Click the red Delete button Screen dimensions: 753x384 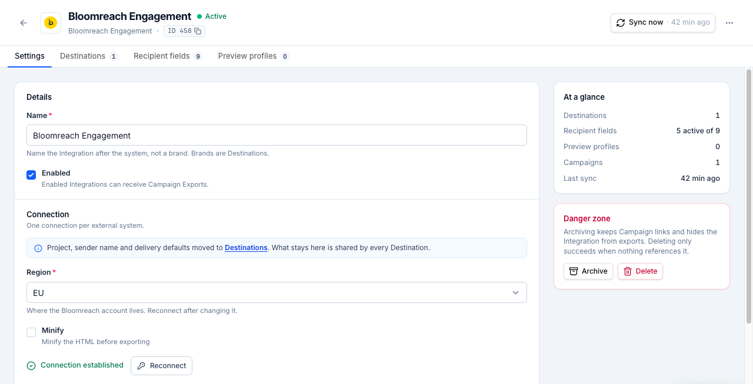pyautogui.click(x=640, y=271)
